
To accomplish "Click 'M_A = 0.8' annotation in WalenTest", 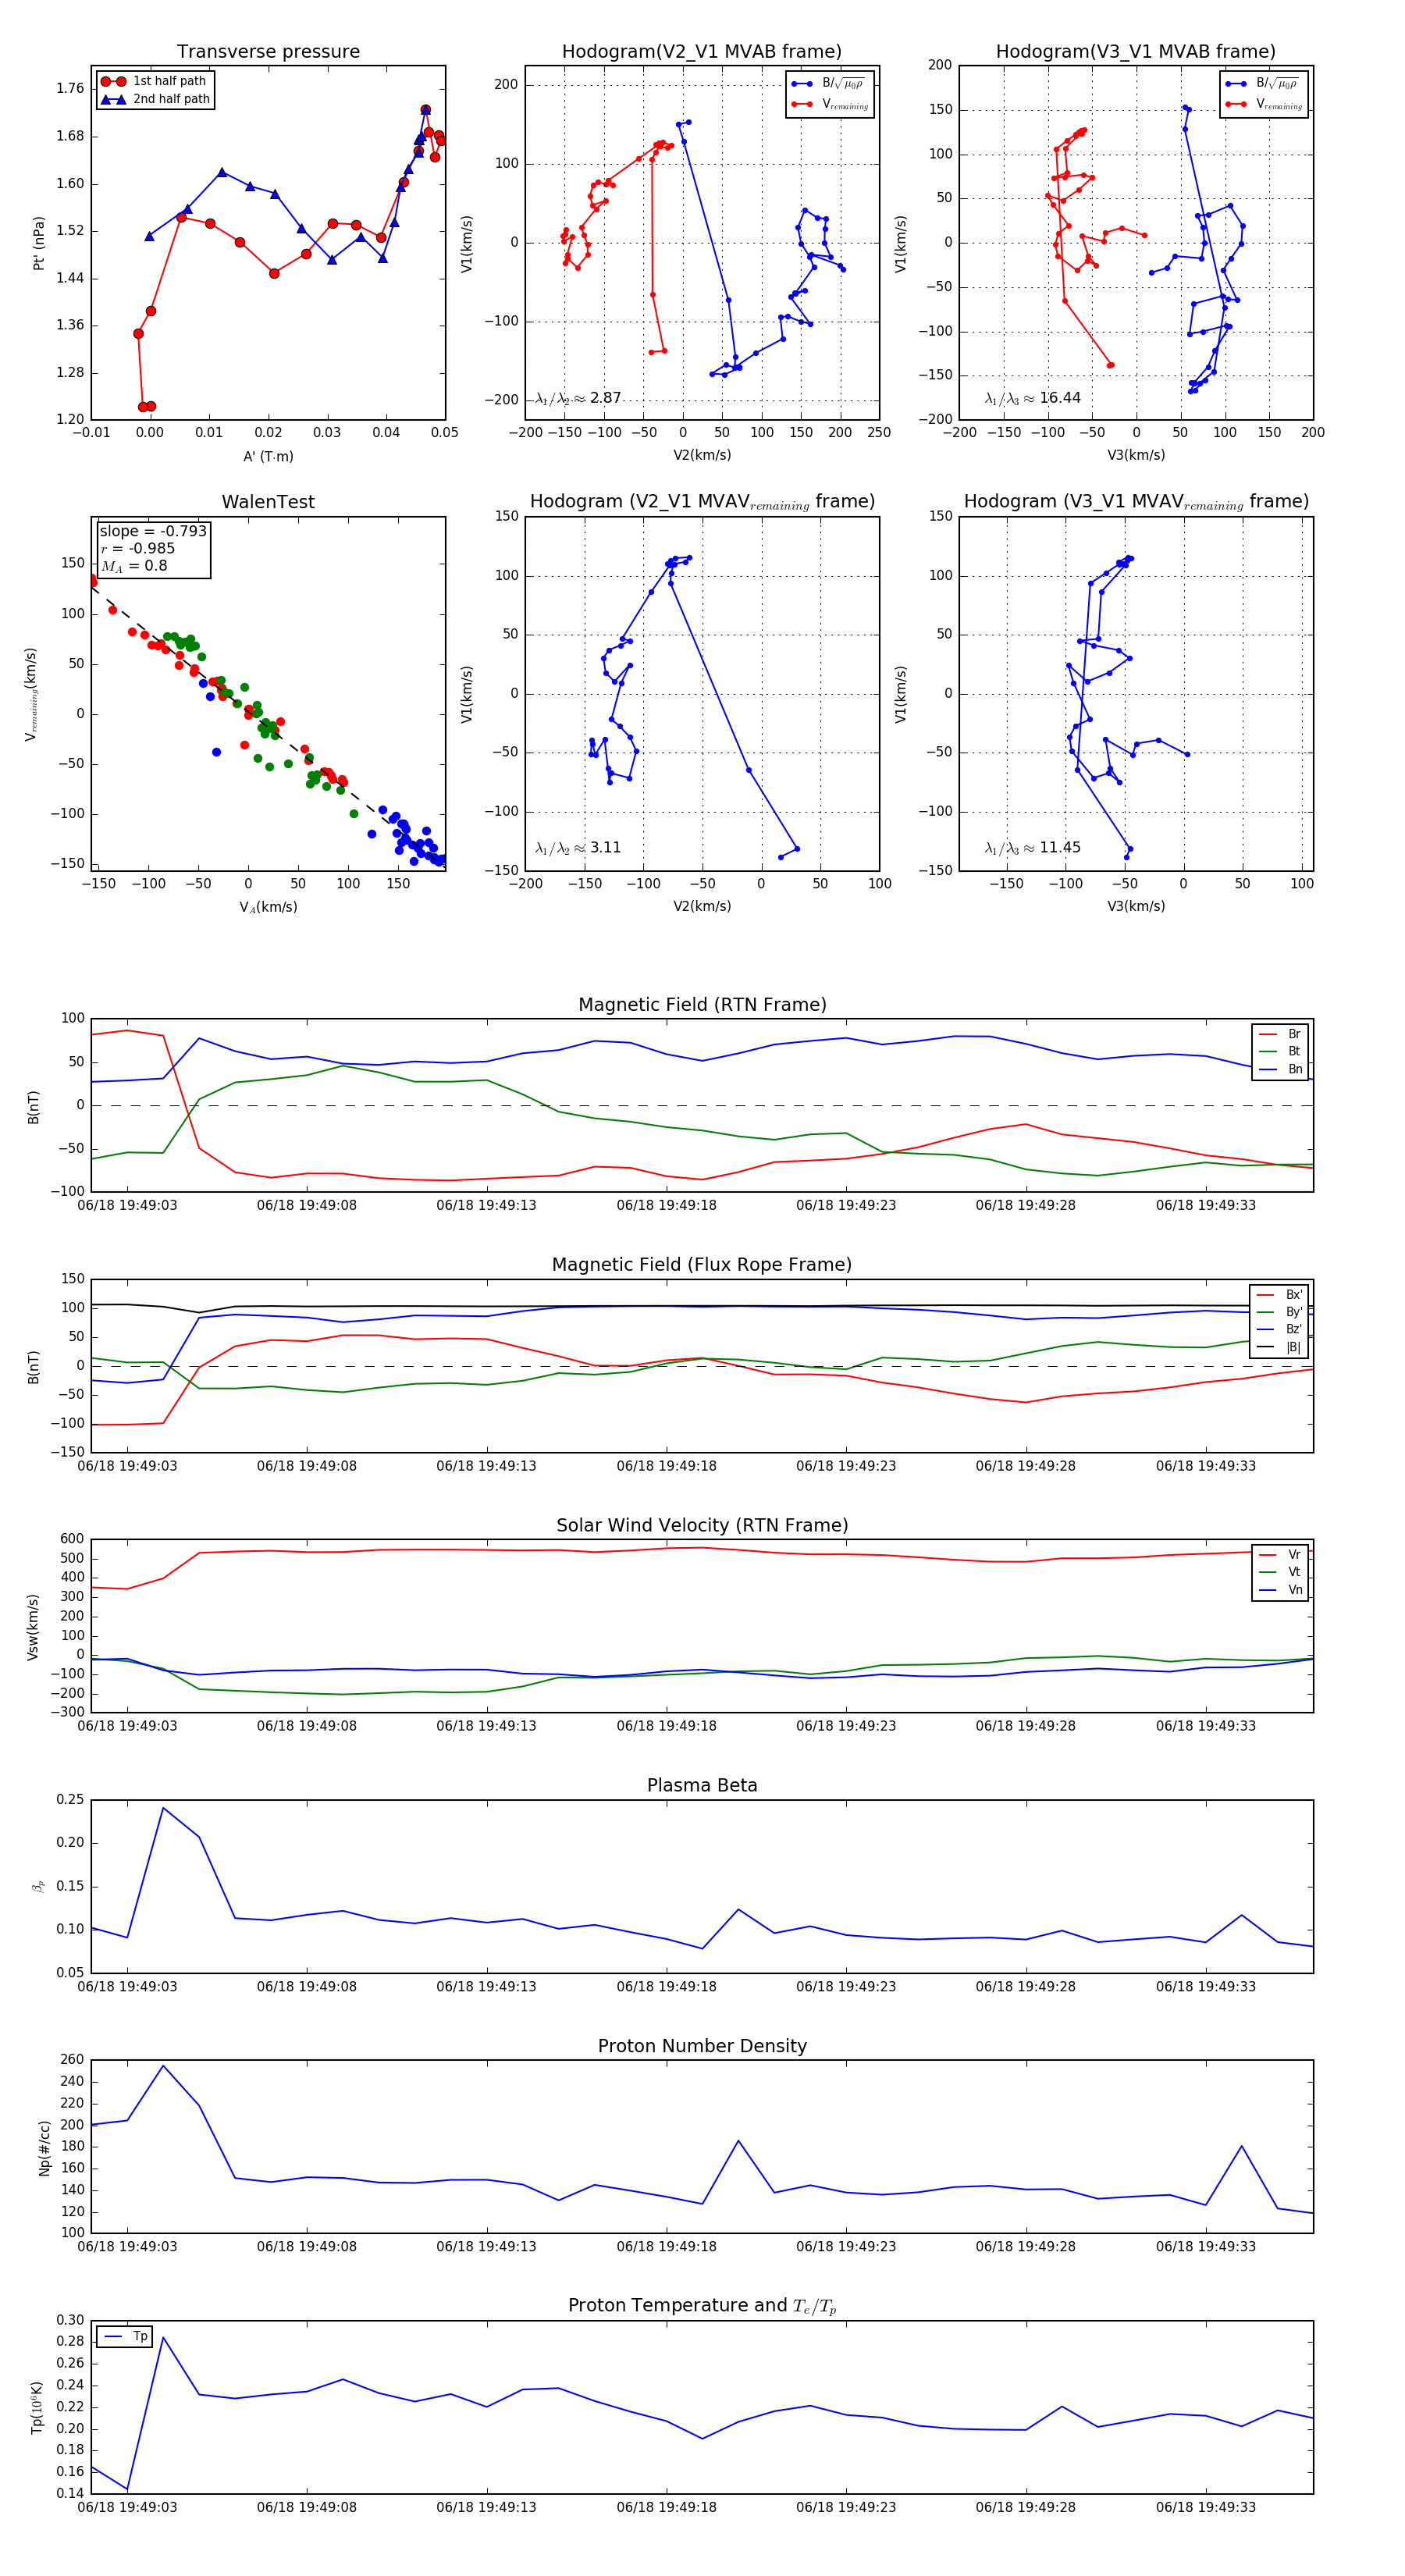I will (x=134, y=566).
